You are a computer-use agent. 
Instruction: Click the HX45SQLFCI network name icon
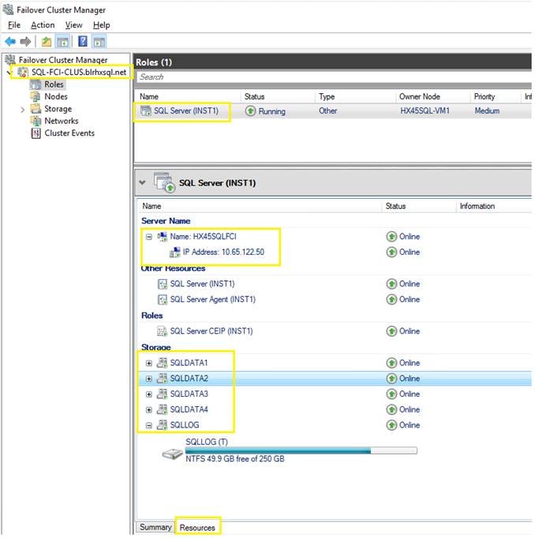pyautogui.click(x=162, y=237)
